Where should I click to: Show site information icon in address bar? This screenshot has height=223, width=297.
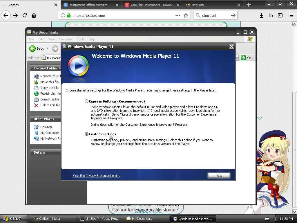(x=63, y=16)
